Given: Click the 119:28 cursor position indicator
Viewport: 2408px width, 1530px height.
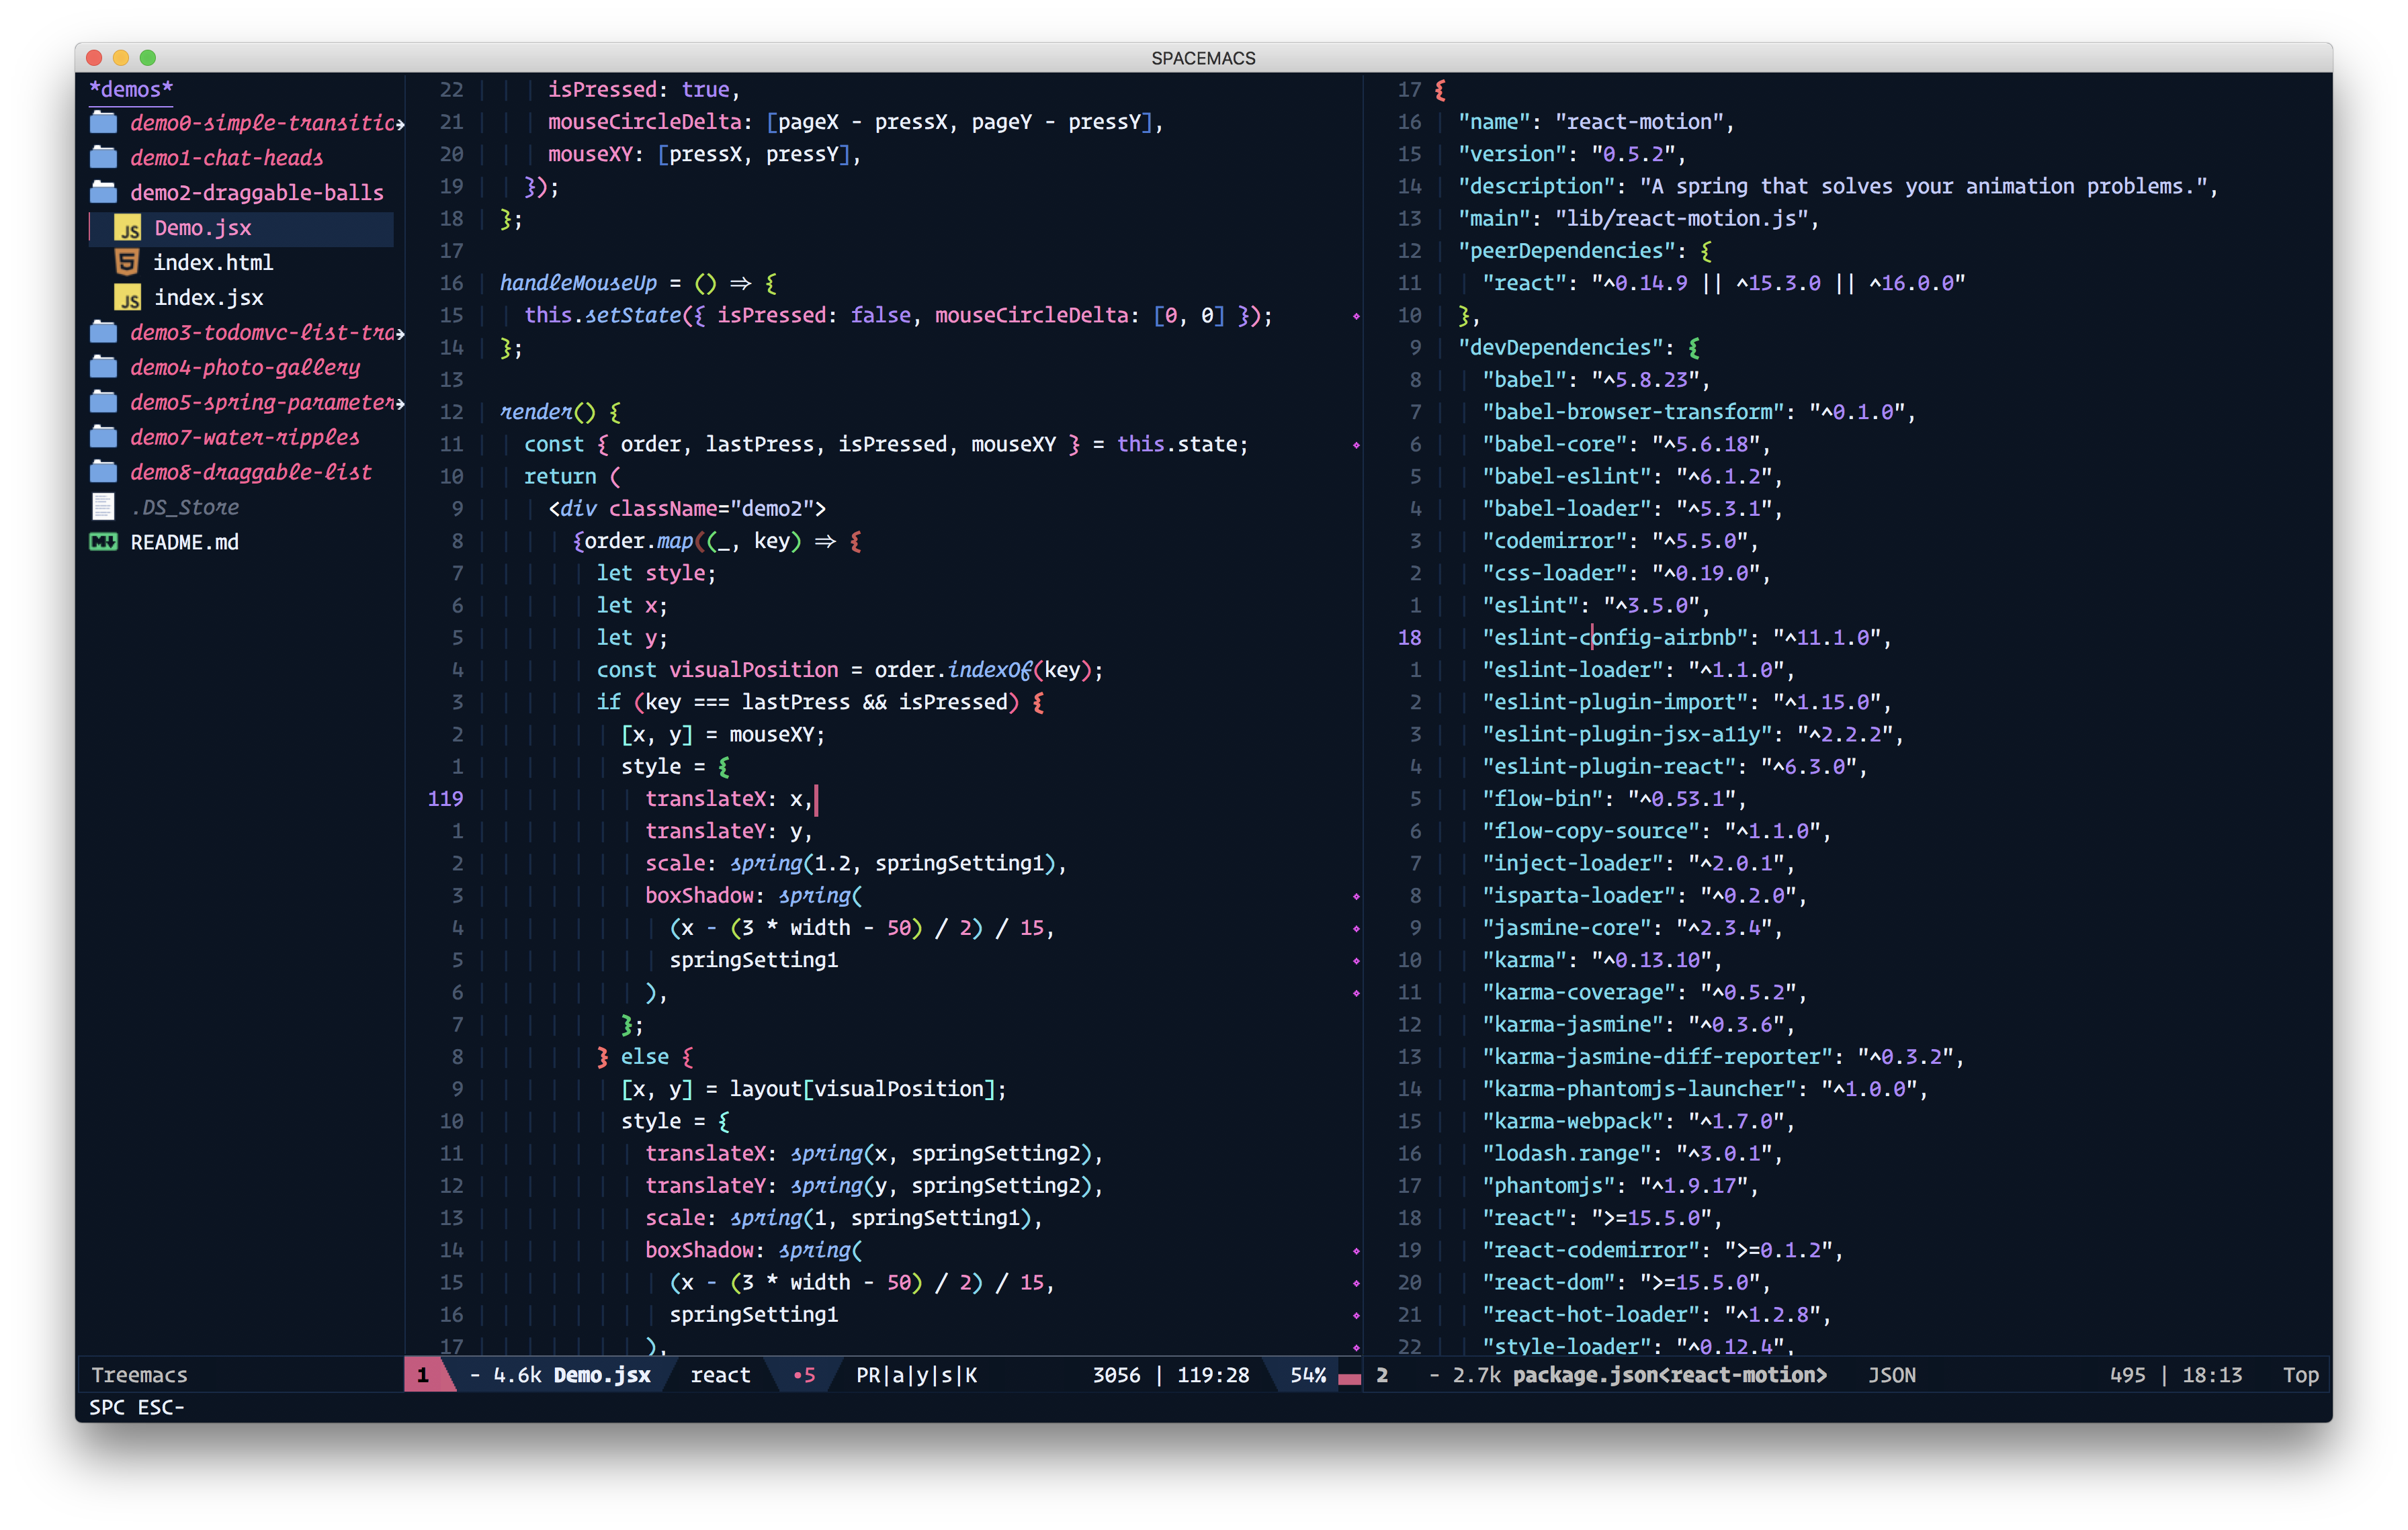Looking at the screenshot, I should coord(1213,1375).
